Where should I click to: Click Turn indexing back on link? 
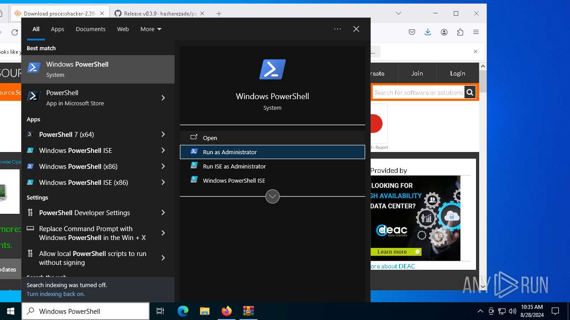coord(56,294)
